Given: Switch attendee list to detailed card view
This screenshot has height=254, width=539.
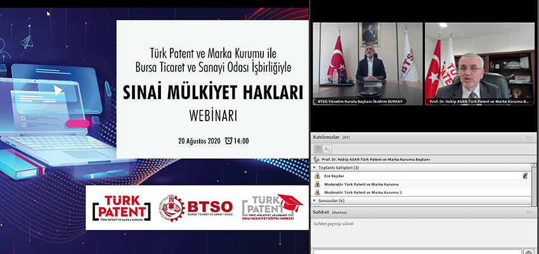Looking at the screenshot, I should pos(328,149).
